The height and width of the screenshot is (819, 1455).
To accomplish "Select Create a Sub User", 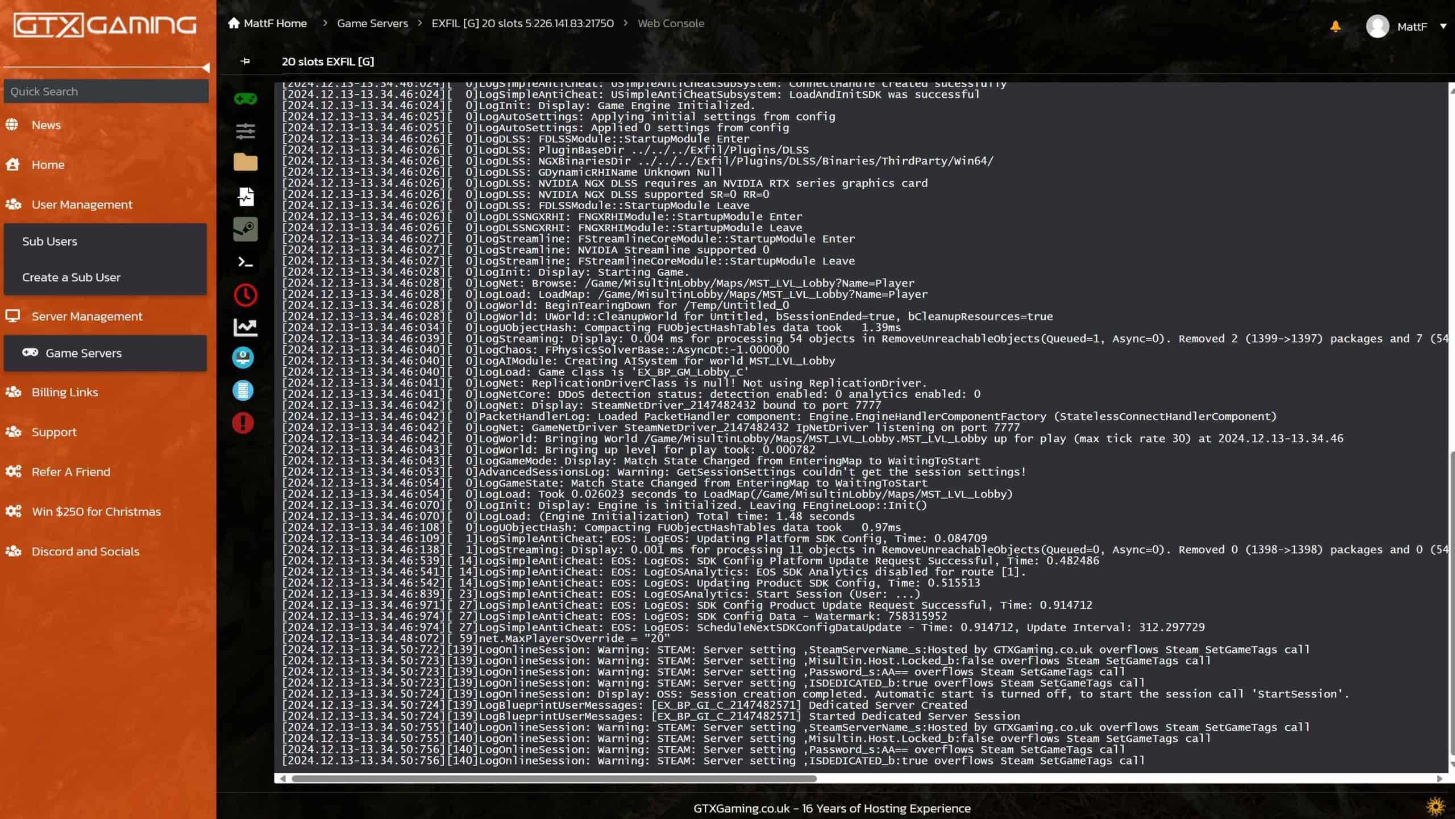I will [x=105, y=277].
